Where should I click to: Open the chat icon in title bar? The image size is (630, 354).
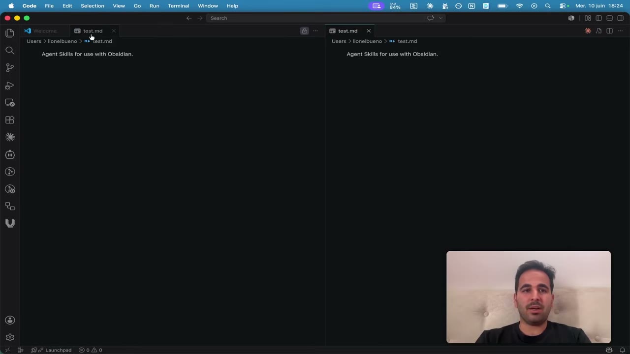point(431,18)
